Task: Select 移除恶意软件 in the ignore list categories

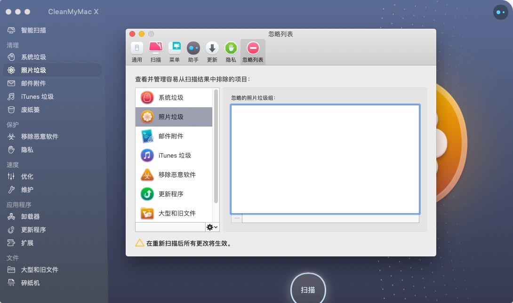Action: [x=174, y=175]
